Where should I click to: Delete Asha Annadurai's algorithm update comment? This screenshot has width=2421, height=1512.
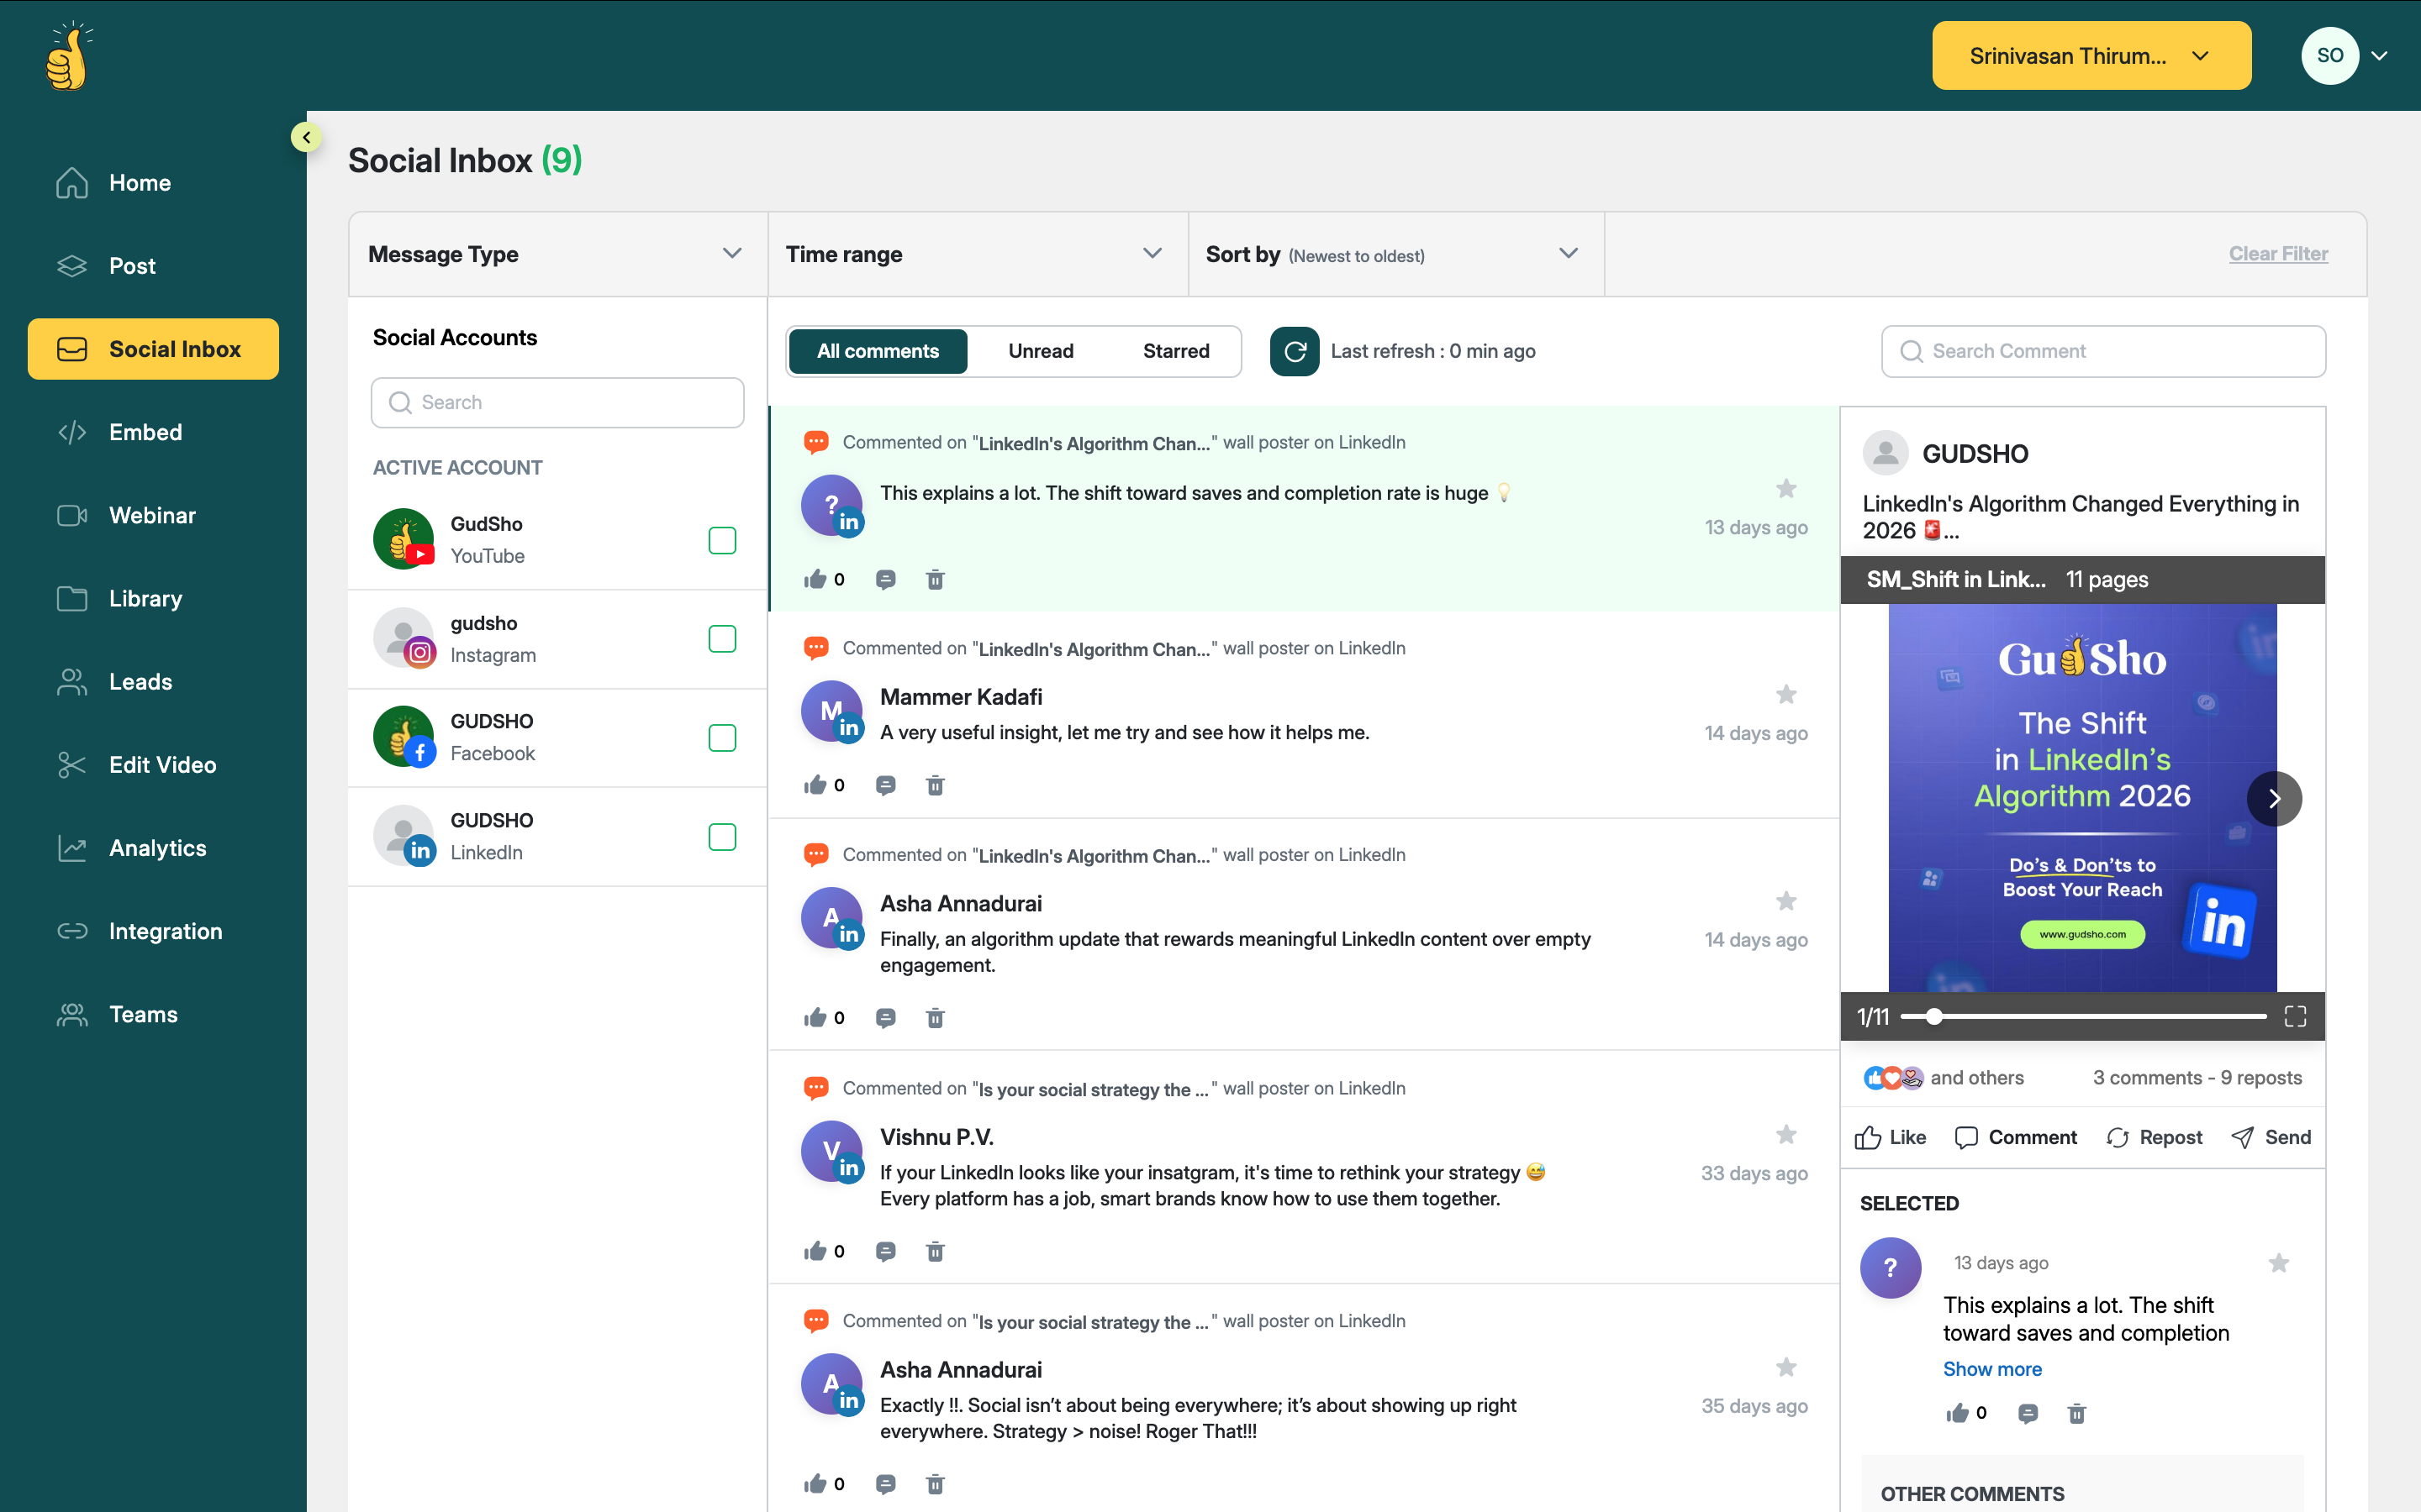935,1018
